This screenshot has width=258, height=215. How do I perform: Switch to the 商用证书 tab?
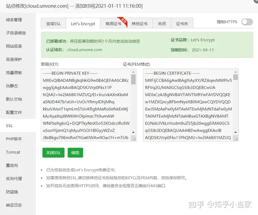point(113,24)
